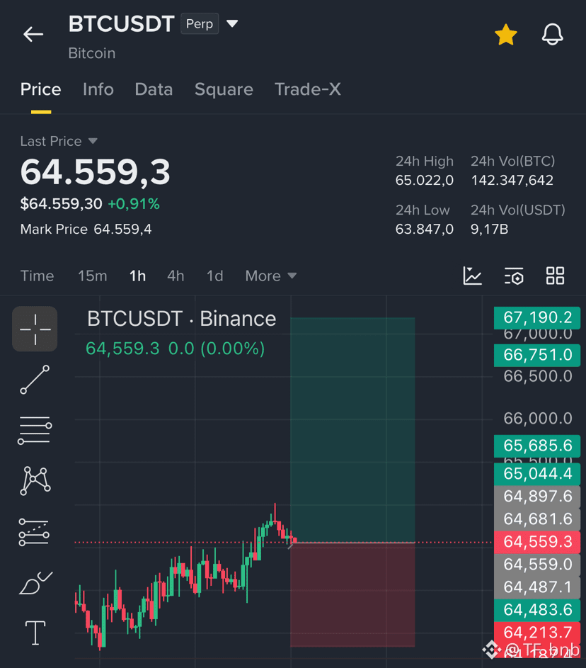The height and width of the screenshot is (668, 586).
Task: Select the 1h interval
Action: (x=137, y=276)
